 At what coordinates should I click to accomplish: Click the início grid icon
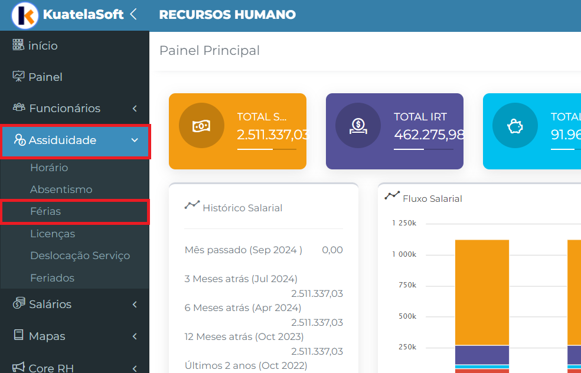coord(18,45)
